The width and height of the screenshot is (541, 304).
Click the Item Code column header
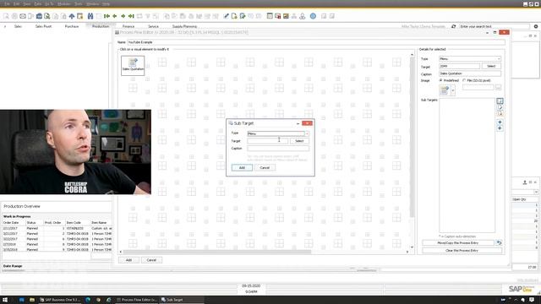tap(74, 223)
